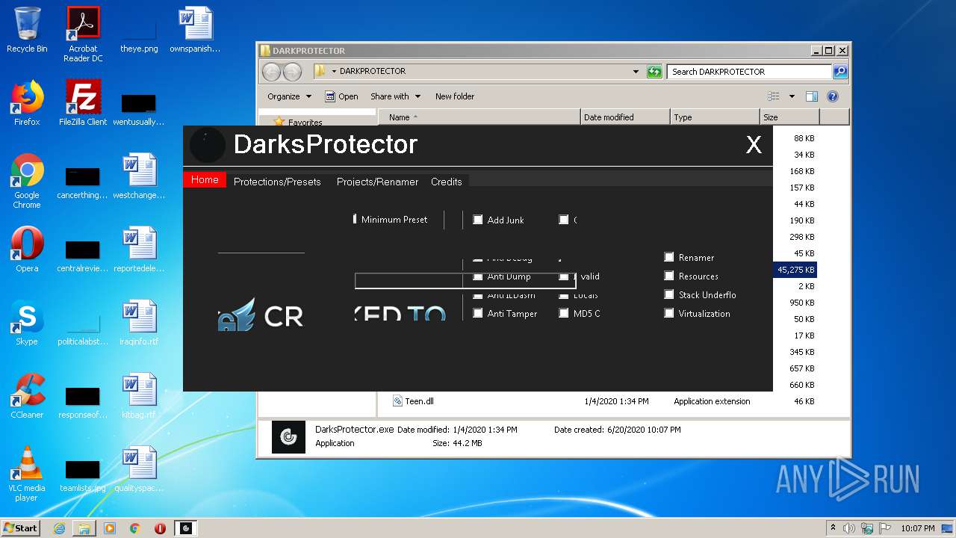Select Opera desktop icon
The width and height of the screenshot is (956, 538).
pyautogui.click(x=27, y=250)
